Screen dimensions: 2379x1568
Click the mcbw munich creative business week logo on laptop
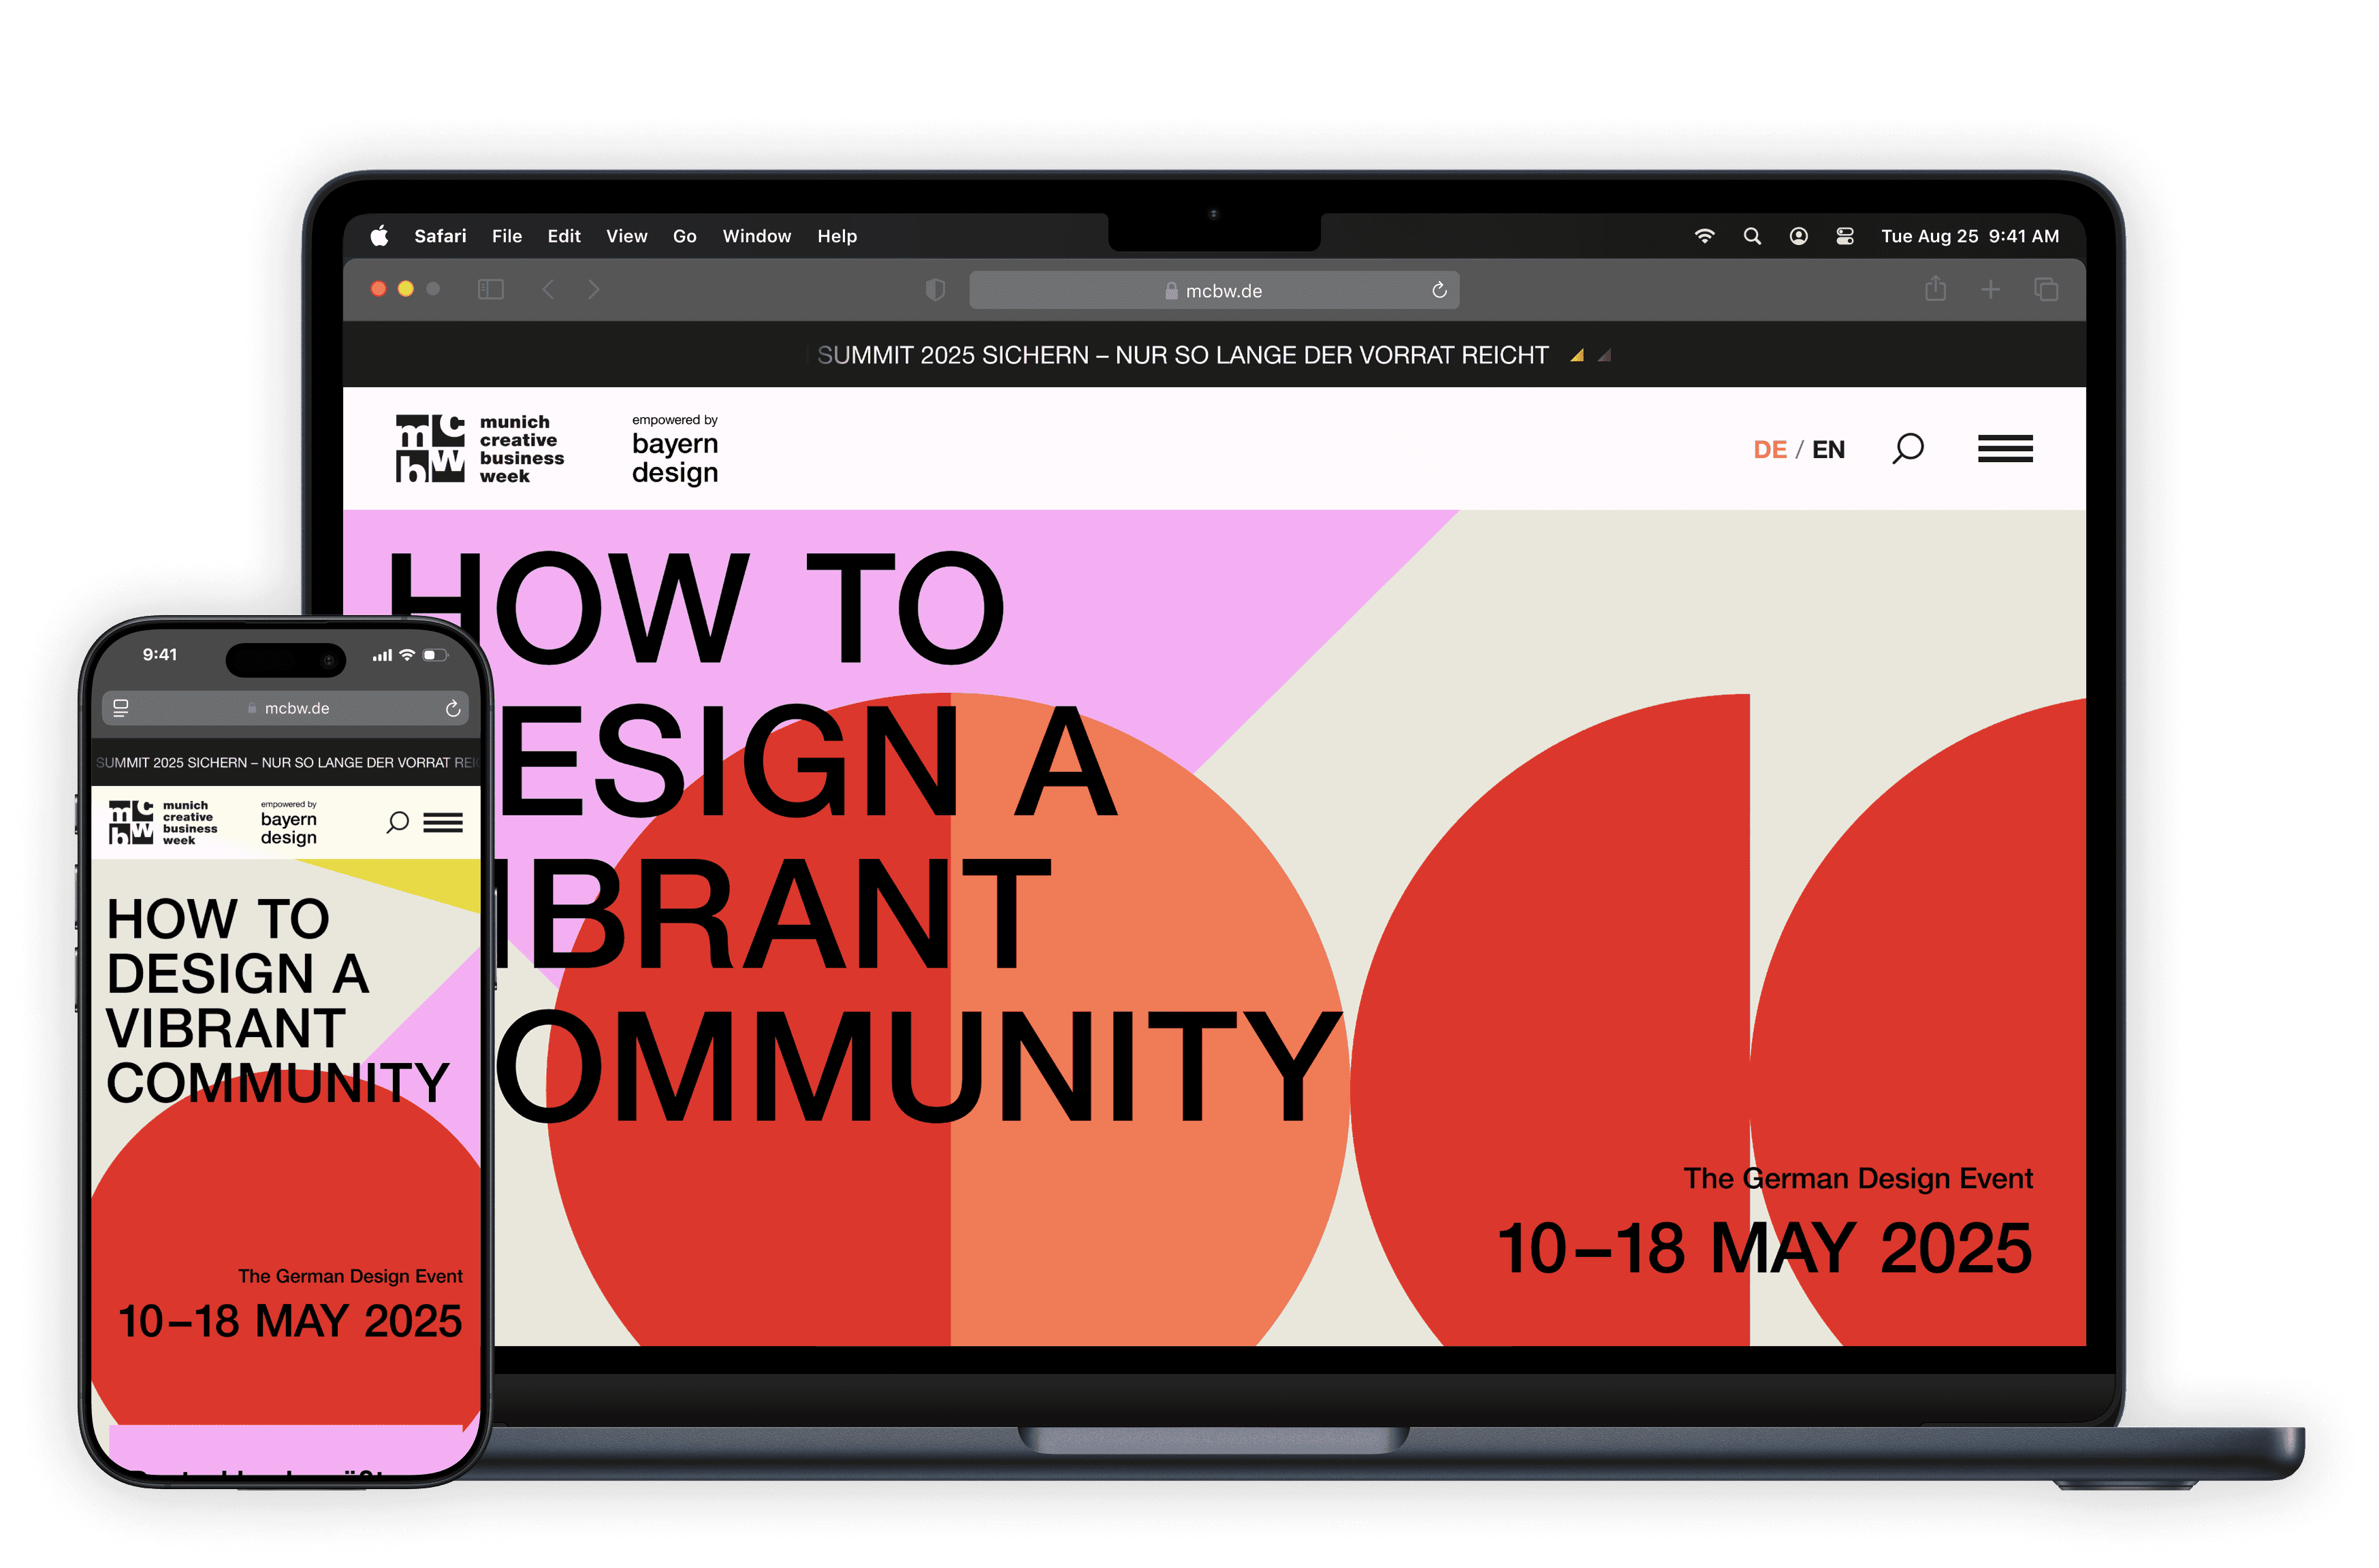pyautogui.click(x=480, y=449)
